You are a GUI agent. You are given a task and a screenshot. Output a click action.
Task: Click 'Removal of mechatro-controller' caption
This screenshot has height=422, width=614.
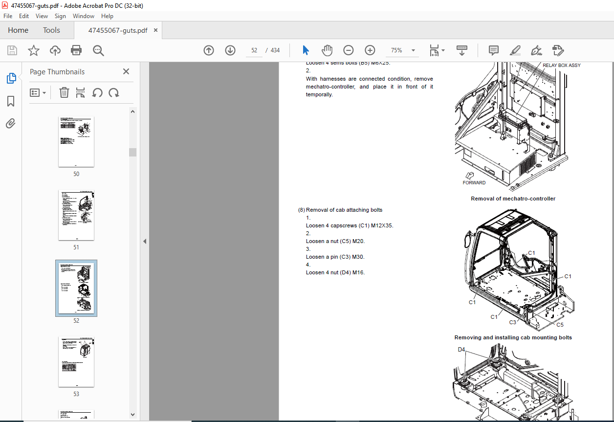513,199
